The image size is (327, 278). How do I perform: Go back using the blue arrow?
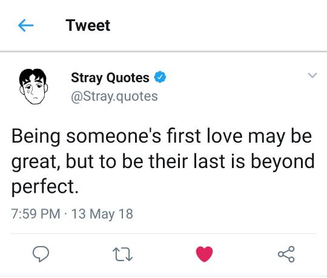click(x=26, y=25)
